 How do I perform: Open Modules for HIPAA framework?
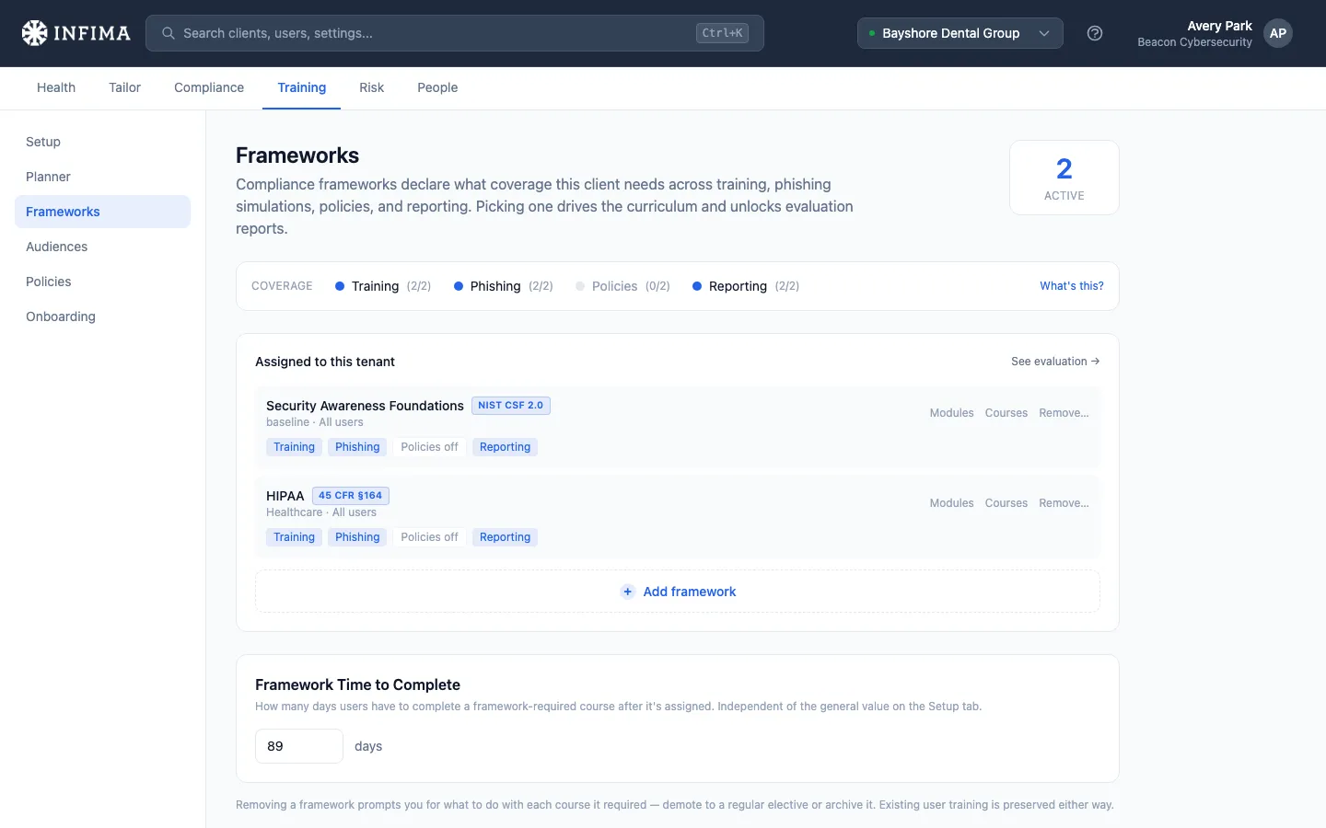(951, 503)
